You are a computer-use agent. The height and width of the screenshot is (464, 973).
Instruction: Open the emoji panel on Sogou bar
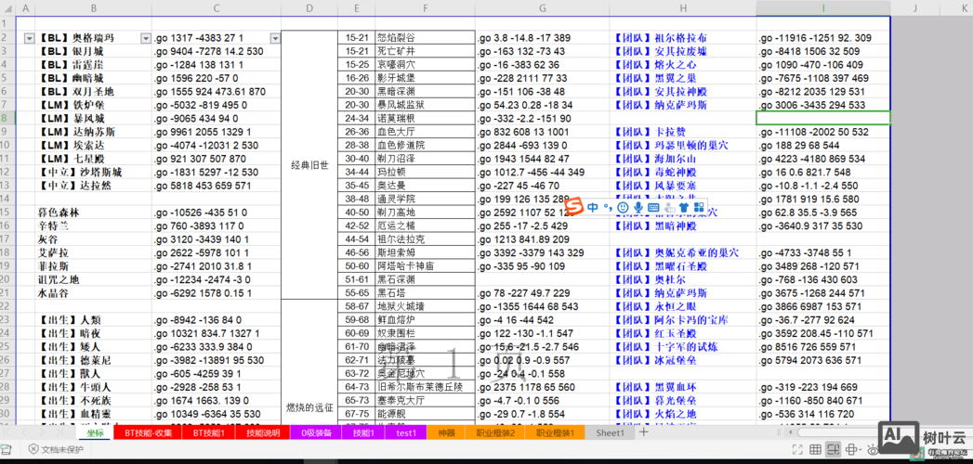[x=623, y=207]
